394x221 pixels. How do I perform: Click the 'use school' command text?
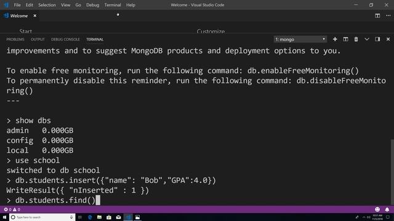pos(38,160)
